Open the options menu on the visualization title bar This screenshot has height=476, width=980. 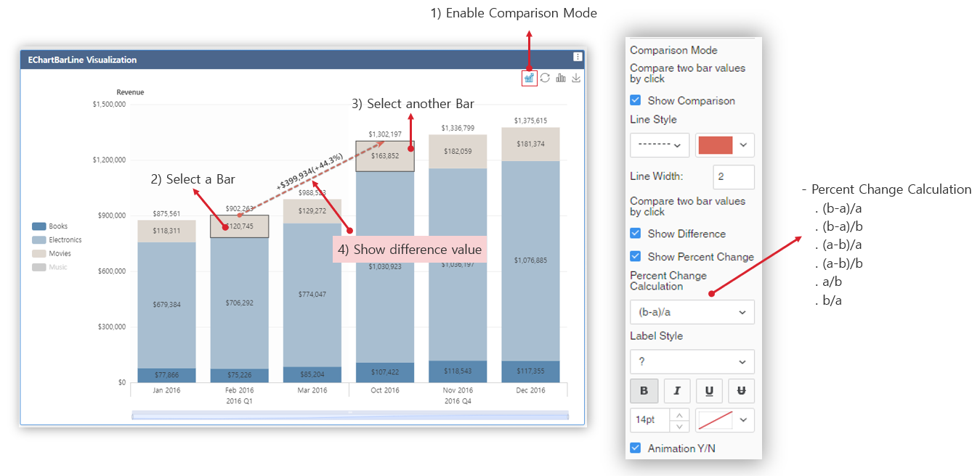click(577, 57)
